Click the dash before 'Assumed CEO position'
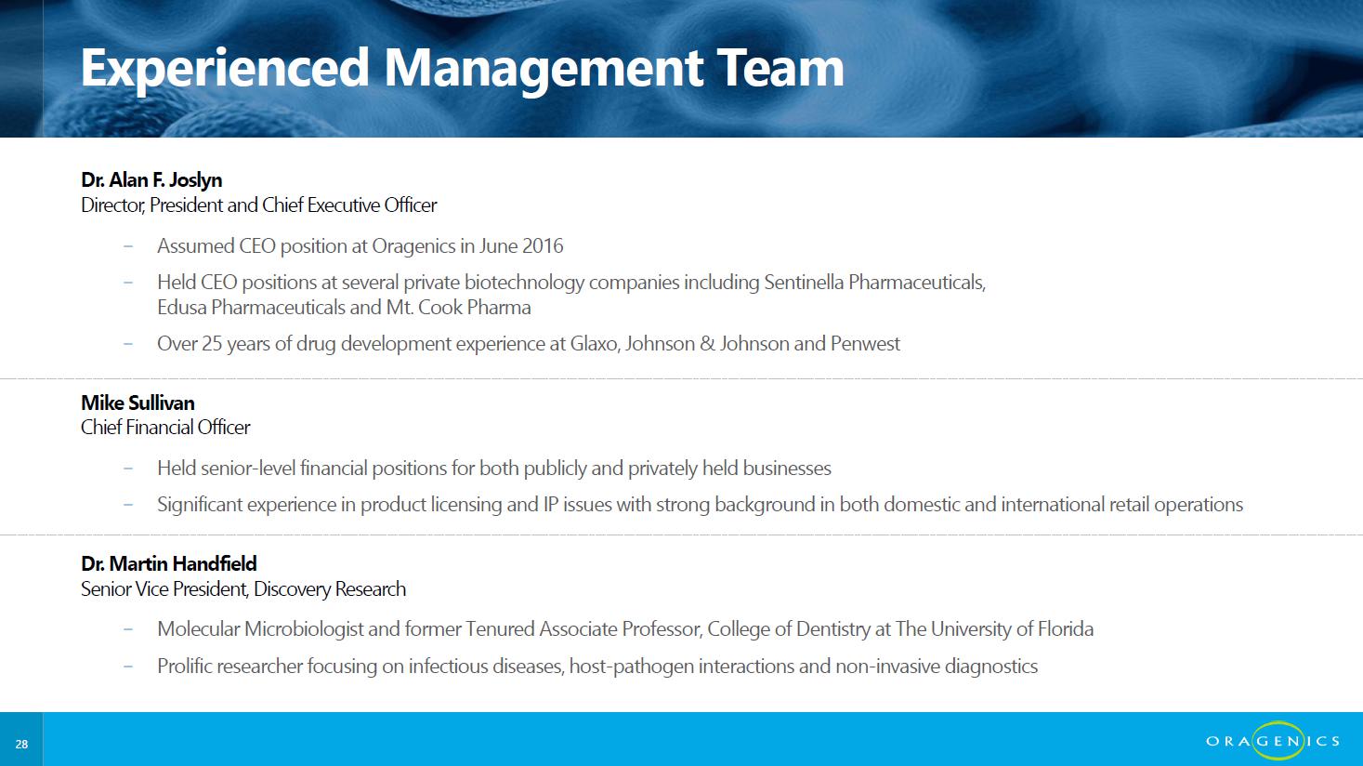The image size is (1363, 766). (127, 246)
